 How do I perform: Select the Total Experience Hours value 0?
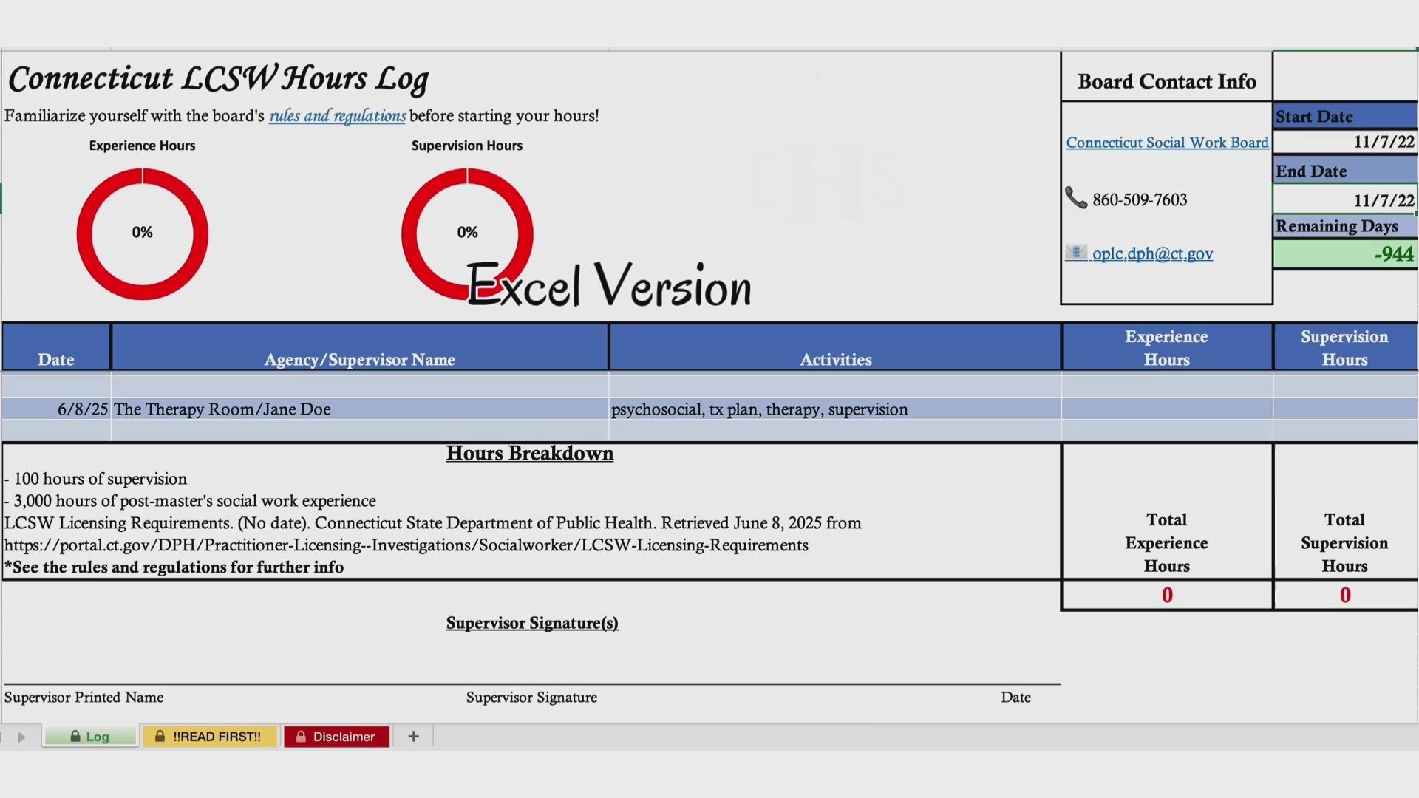[x=1167, y=596]
